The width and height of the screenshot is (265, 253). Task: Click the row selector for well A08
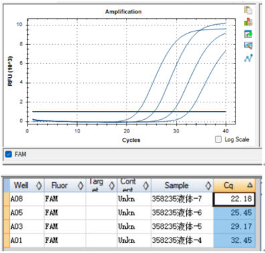(x=7, y=199)
